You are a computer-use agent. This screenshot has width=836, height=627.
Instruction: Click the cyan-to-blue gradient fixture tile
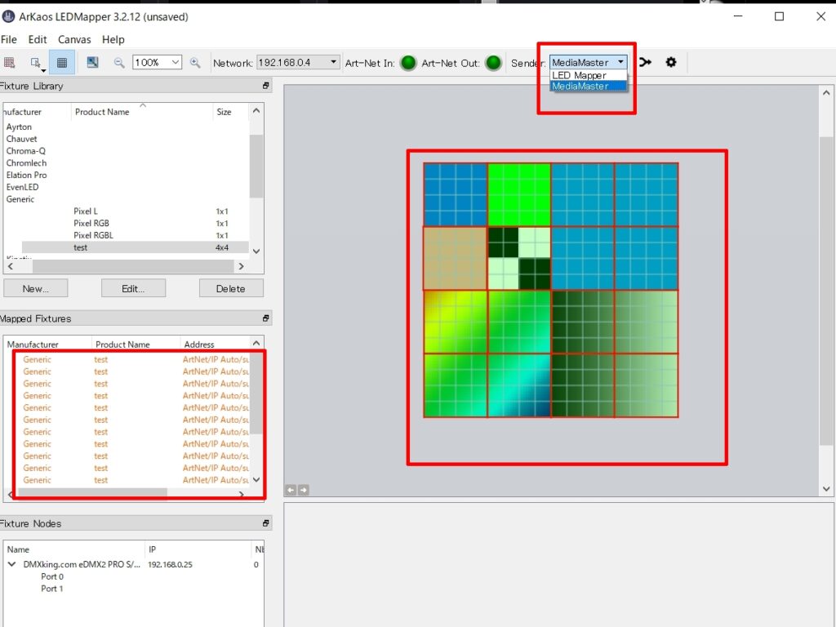[x=518, y=385]
